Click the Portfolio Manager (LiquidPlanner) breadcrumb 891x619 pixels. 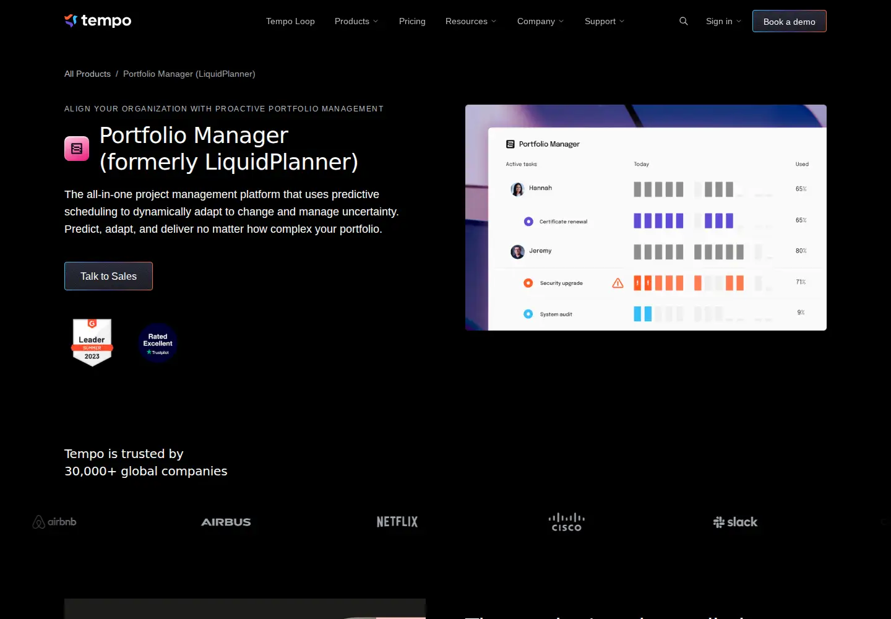tap(189, 74)
